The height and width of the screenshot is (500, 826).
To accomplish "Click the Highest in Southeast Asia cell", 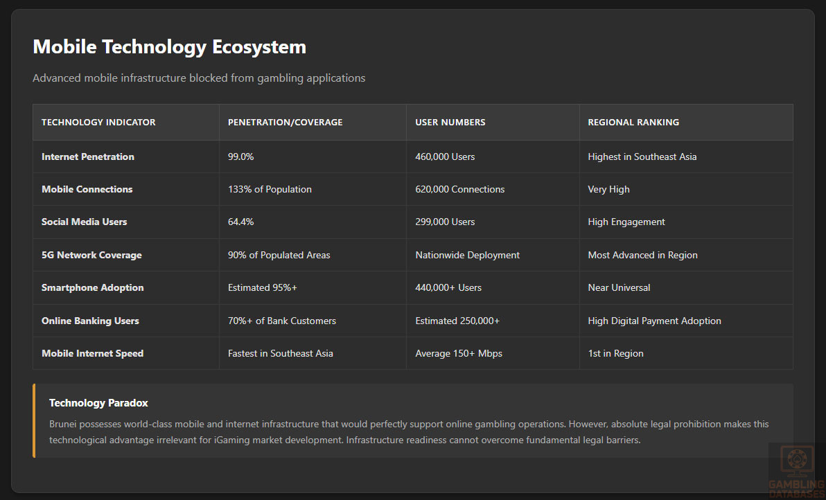I will coord(642,157).
